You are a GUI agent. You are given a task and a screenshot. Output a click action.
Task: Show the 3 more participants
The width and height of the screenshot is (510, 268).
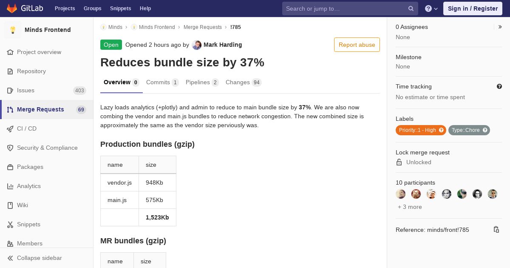(x=410, y=207)
